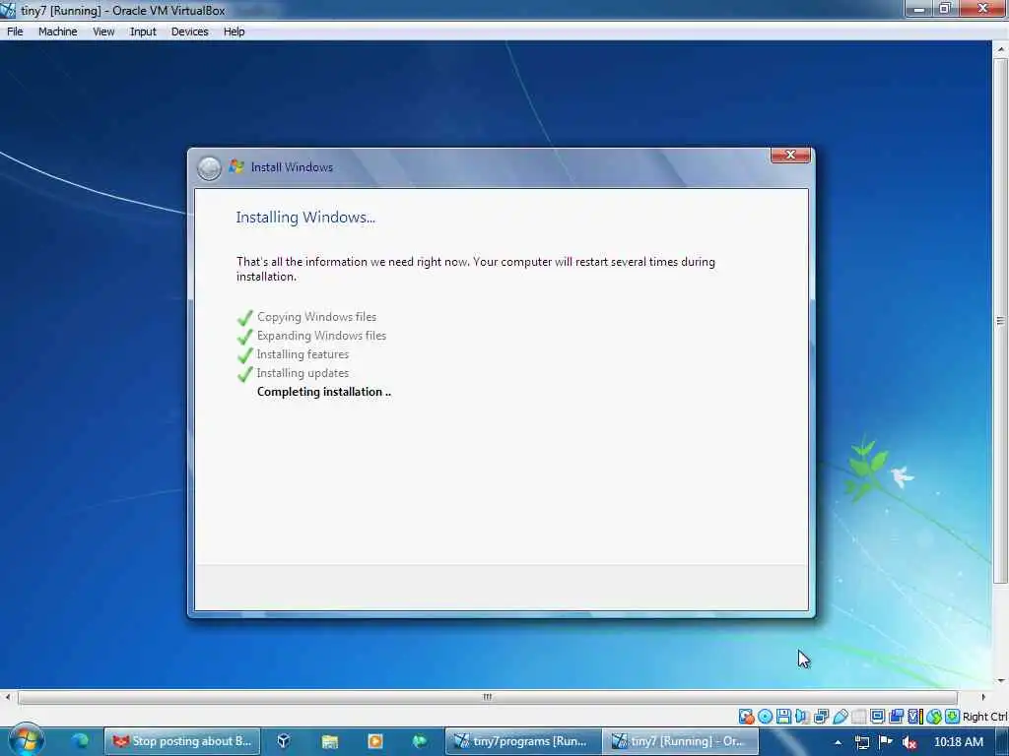Screen dimensions: 1009x756
Task: Open the Machine menu
Action: [x=57, y=31]
